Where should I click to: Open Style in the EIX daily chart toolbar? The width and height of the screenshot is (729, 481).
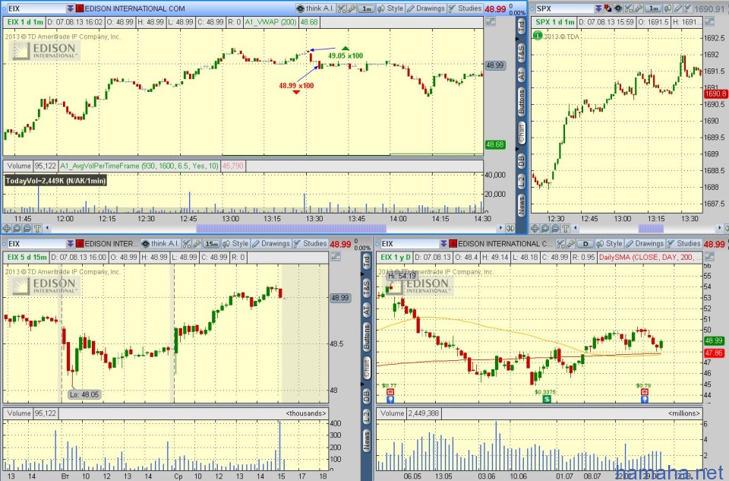coord(610,244)
